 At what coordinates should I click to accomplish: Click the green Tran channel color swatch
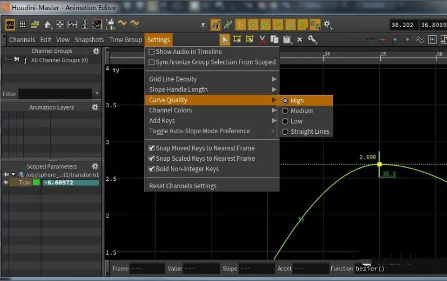click(37, 183)
